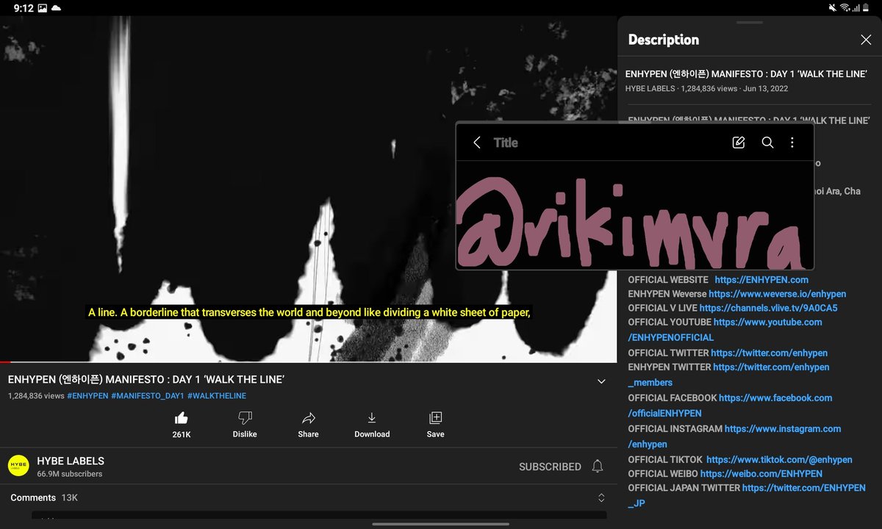Tap the muted sound status icon
Image resolution: width=882 pixels, height=529 pixels.
[x=833, y=7]
